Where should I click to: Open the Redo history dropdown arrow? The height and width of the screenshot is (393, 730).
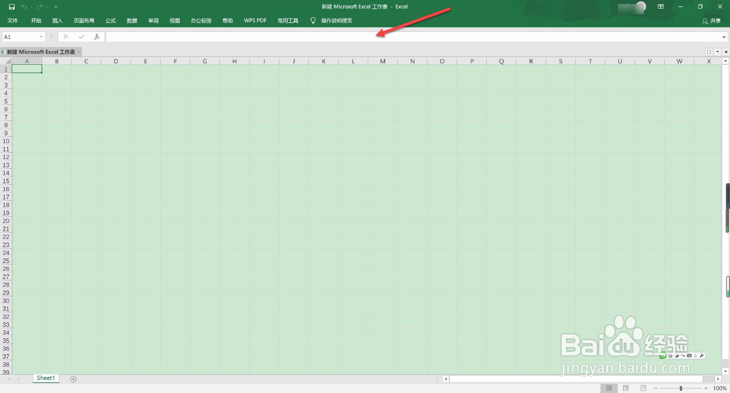[47, 7]
